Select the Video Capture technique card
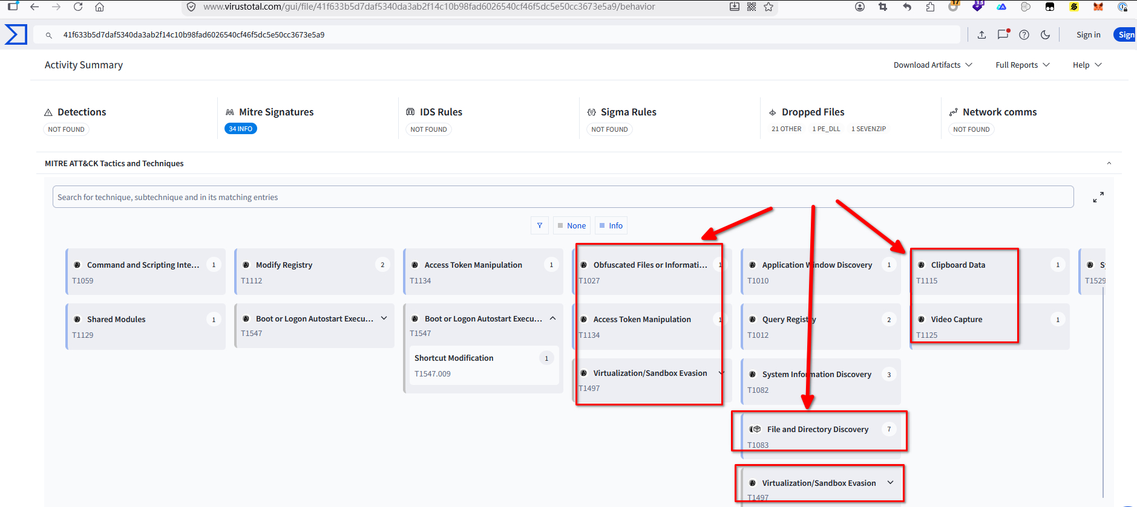This screenshot has width=1137, height=507. [990, 326]
